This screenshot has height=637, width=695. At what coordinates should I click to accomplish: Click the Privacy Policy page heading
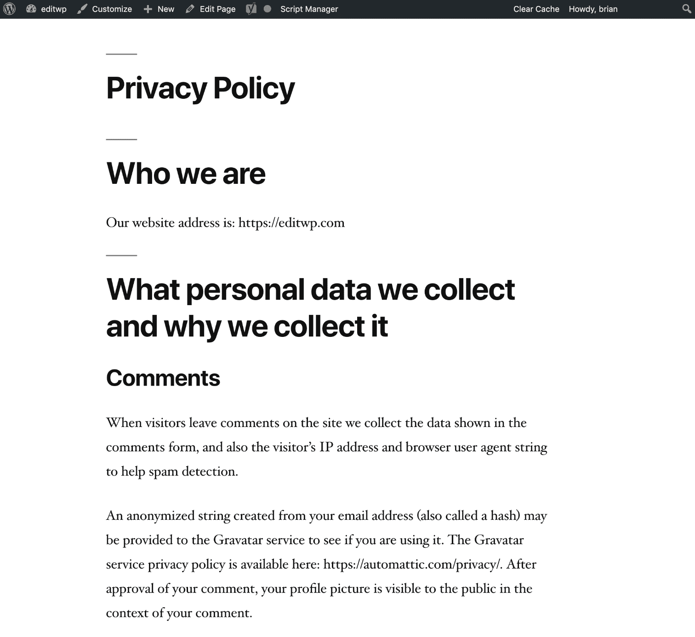(x=200, y=88)
